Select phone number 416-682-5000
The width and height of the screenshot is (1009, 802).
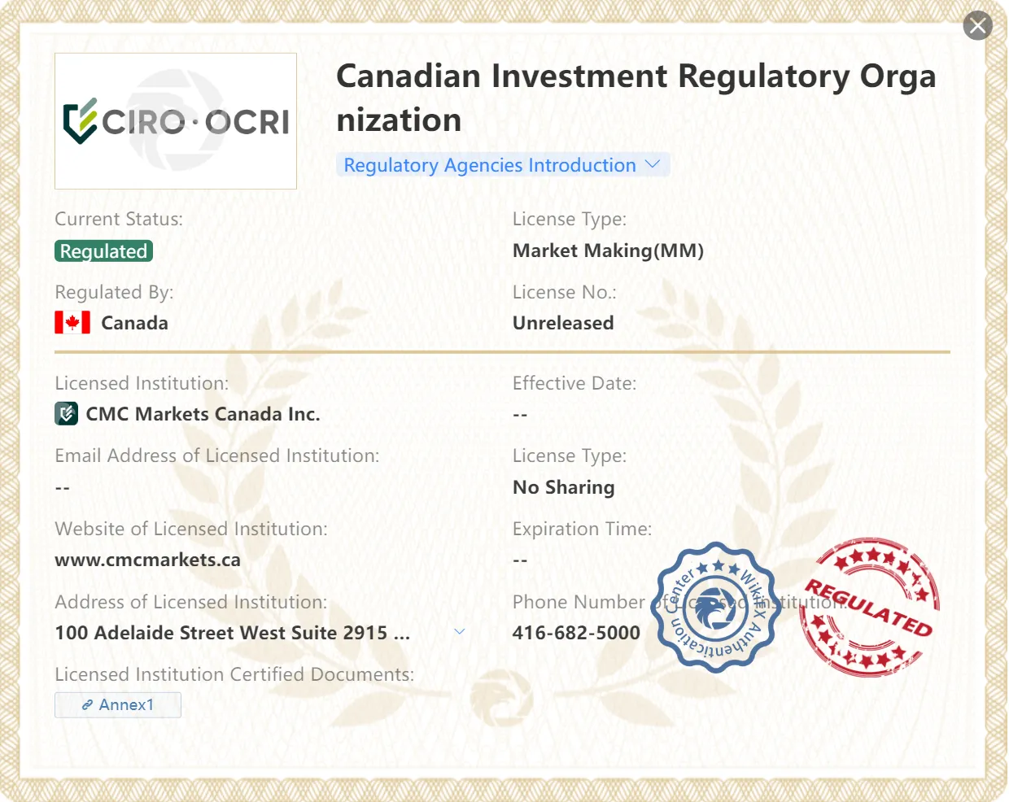tap(576, 633)
